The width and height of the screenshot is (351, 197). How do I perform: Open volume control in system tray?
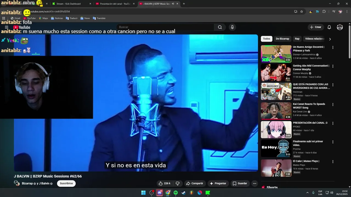pyautogui.click(x=332, y=193)
